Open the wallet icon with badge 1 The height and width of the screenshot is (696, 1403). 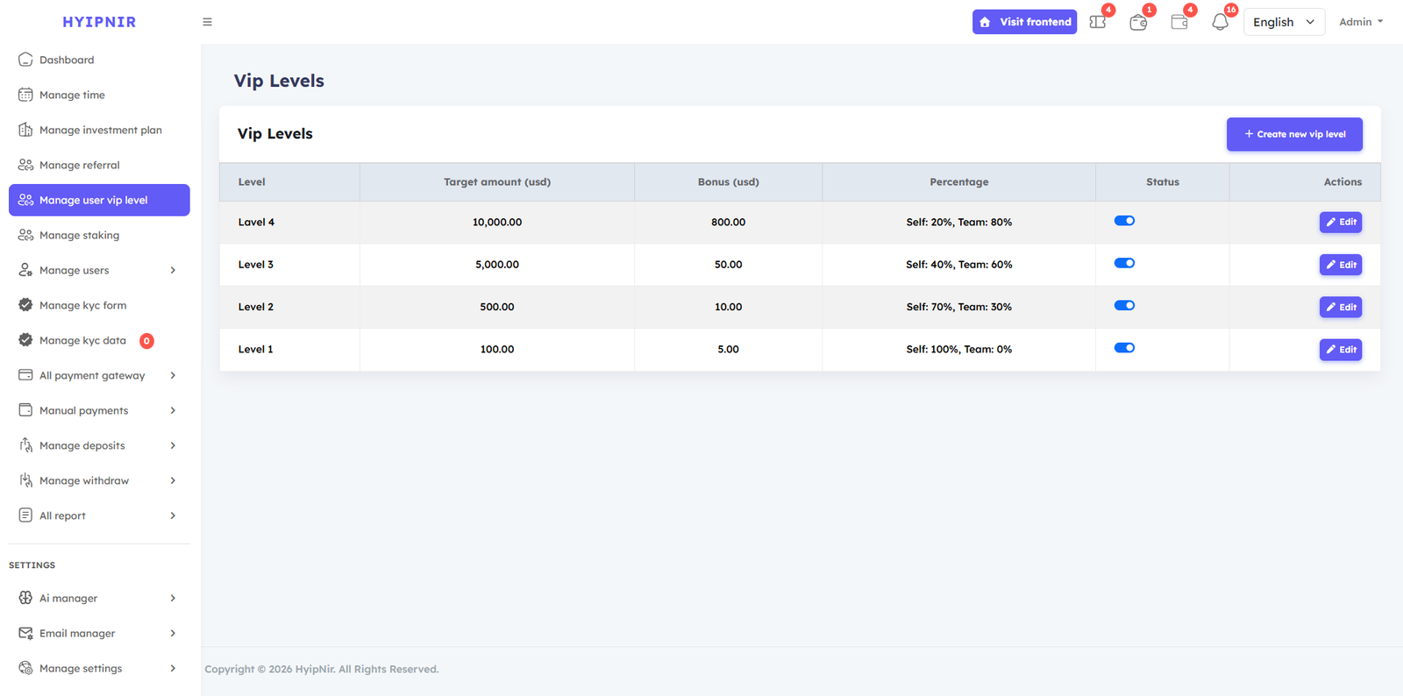pos(1138,23)
